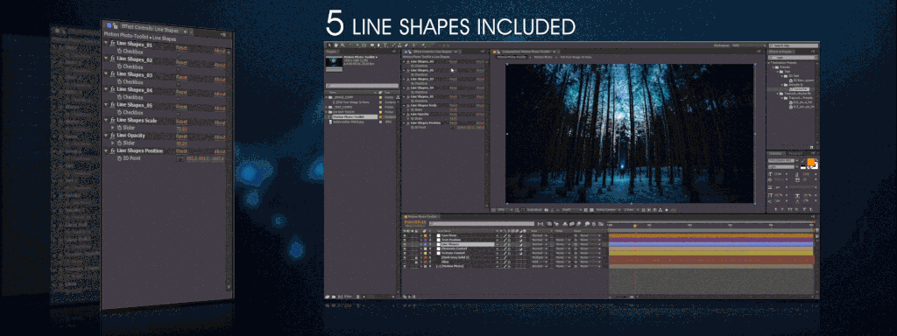Toggle fx icon of Line Shapes Scale in enlarged panel

(112, 120)
